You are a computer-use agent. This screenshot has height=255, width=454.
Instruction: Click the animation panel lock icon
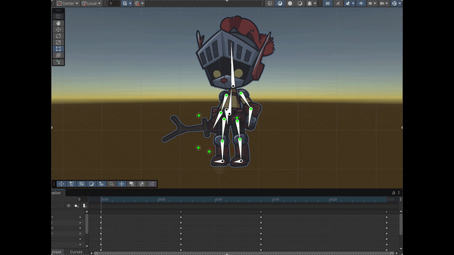click(x=393, y=193)
